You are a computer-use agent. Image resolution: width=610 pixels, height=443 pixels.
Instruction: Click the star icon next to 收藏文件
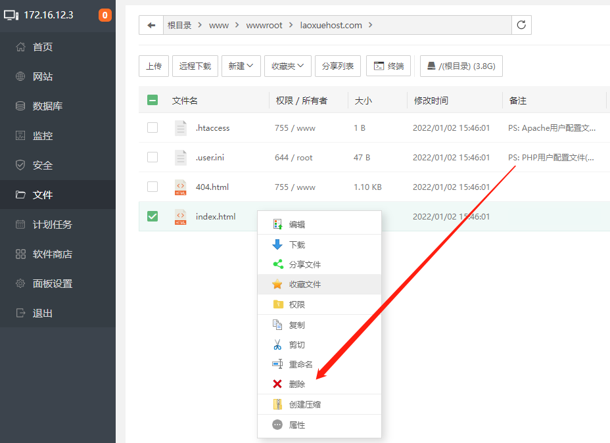(x=276, y=284)
